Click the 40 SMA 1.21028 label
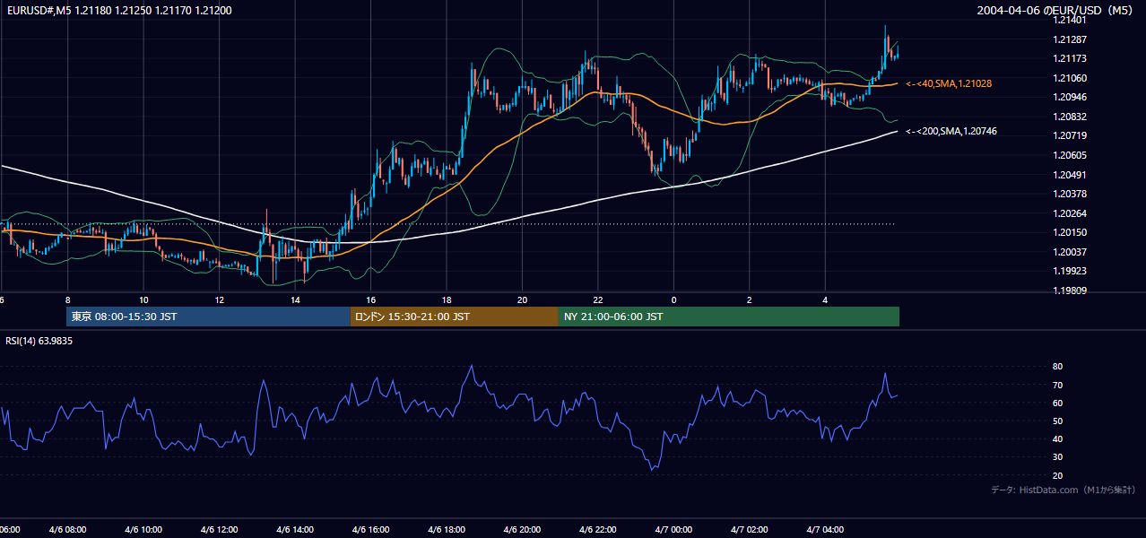 click(949, 83)
